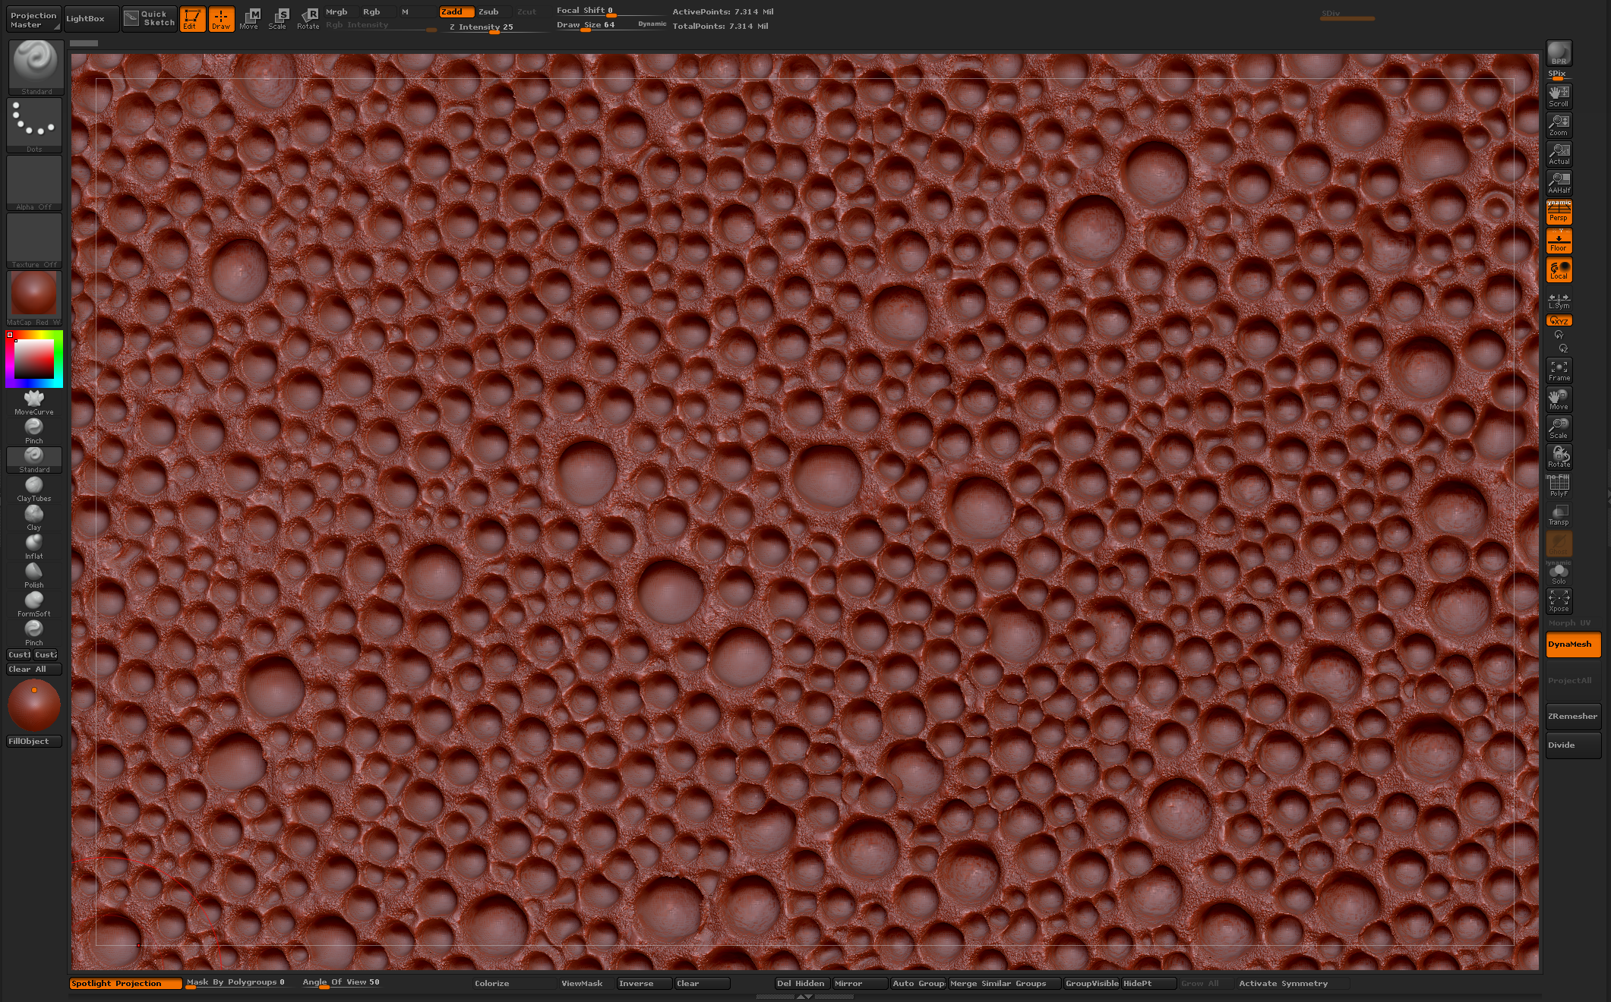The image size is (1611, 1002).
Task: Activate the Frame view icon
Action: click(x=1559, y=370)
